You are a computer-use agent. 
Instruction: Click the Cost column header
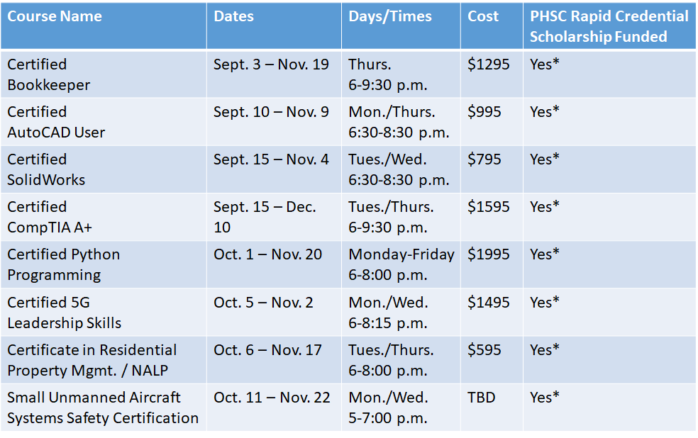click(x=483, y=17)
